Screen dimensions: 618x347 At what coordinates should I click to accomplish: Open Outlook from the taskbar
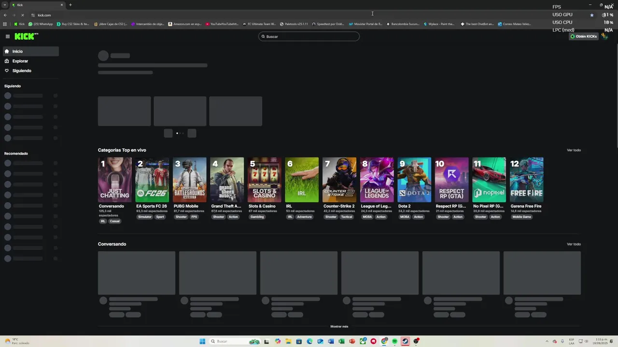(x=320, y=341)
